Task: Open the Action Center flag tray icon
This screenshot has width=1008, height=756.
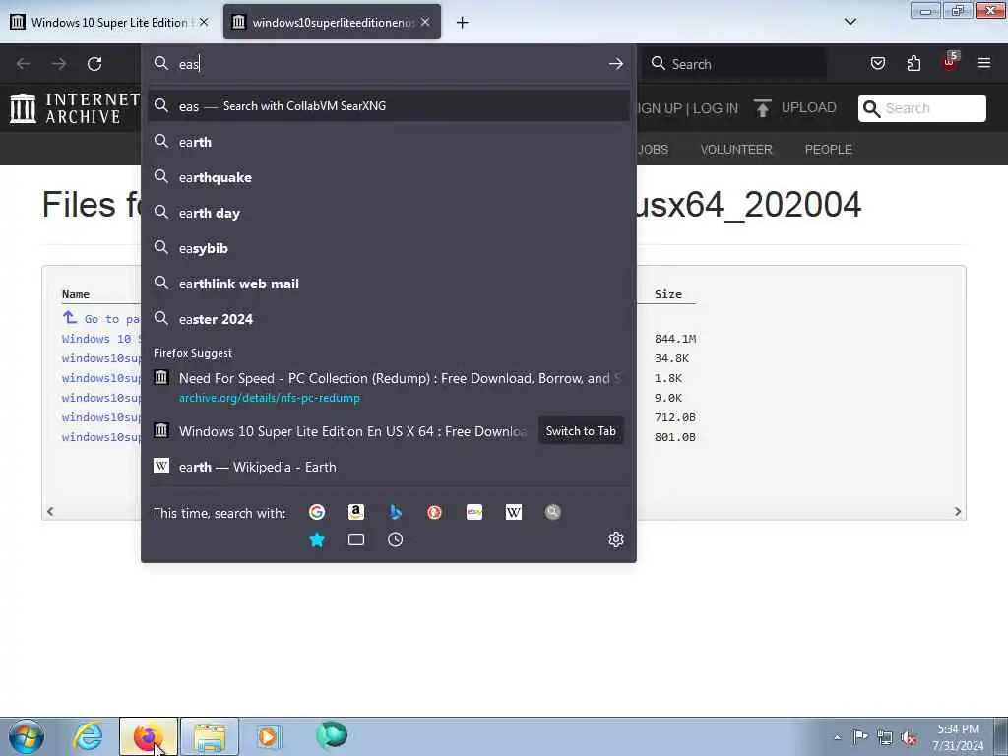Action: pyautogui.click(x=860, y=736)
